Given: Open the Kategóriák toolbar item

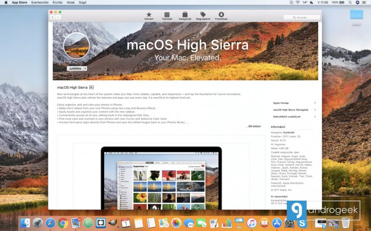Looking at the screenshot, I should coord(185,16).
